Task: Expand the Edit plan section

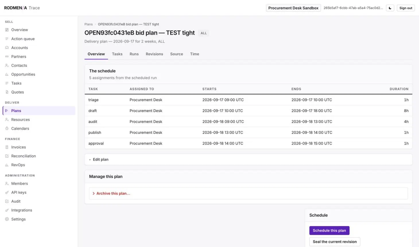Action: point(249,159)
